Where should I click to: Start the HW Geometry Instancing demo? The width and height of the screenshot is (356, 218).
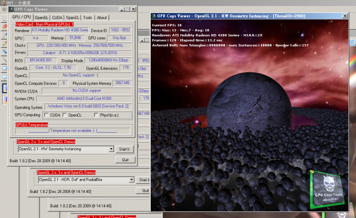(125, 149)
